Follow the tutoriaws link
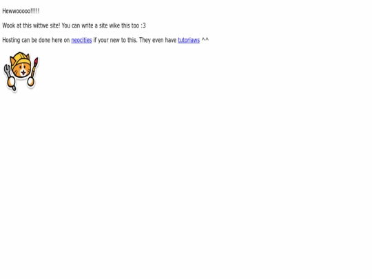Viewport: 372px width, 279px height. (x=189, y=40)
